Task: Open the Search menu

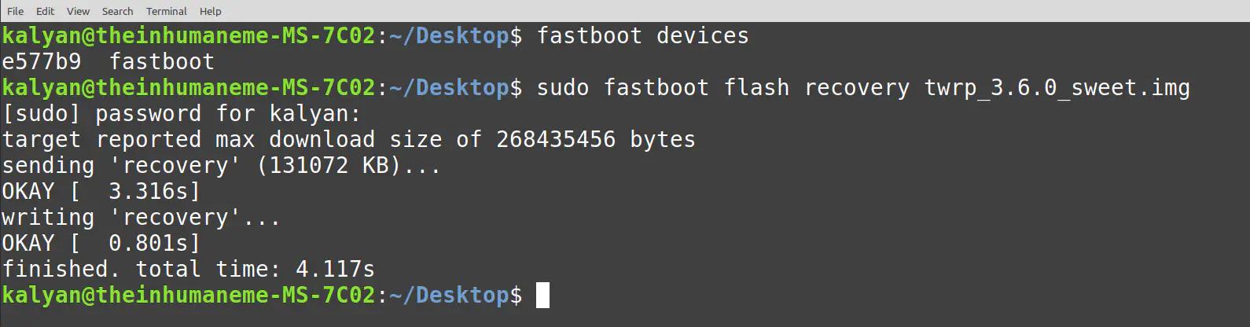Action: (x=117, y=11)
